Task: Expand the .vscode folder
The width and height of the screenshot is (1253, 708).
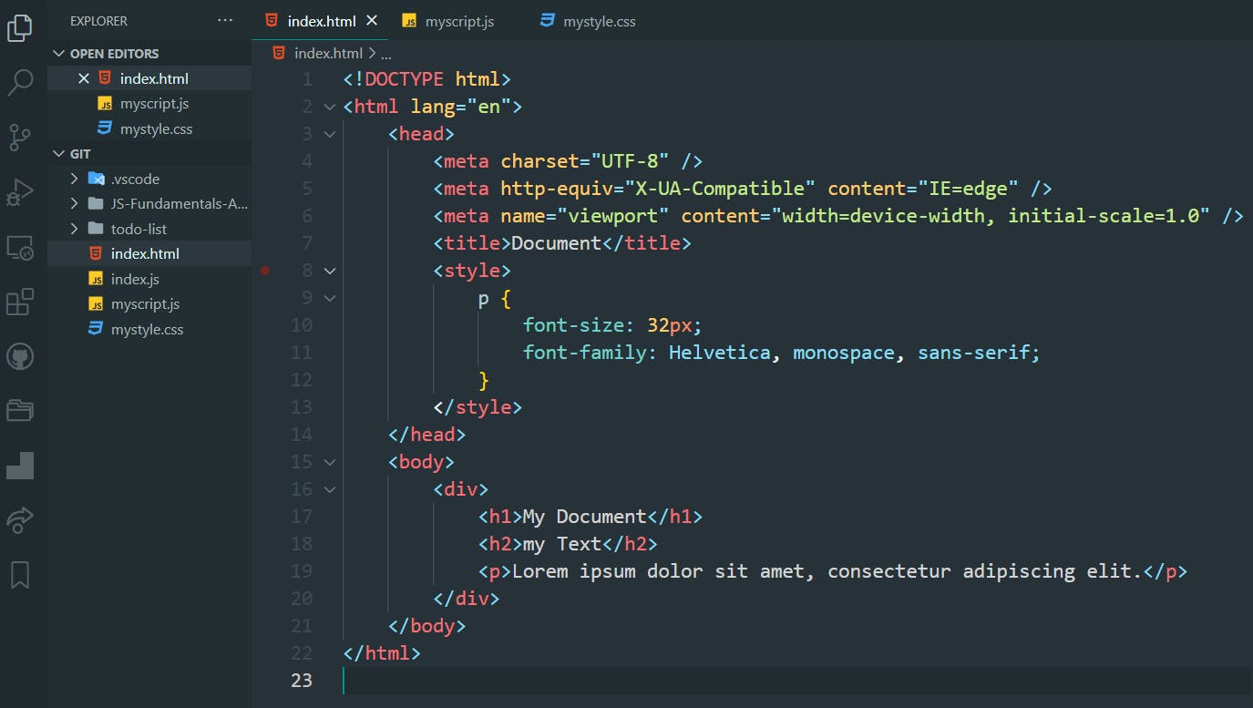Action: point(75,179)
